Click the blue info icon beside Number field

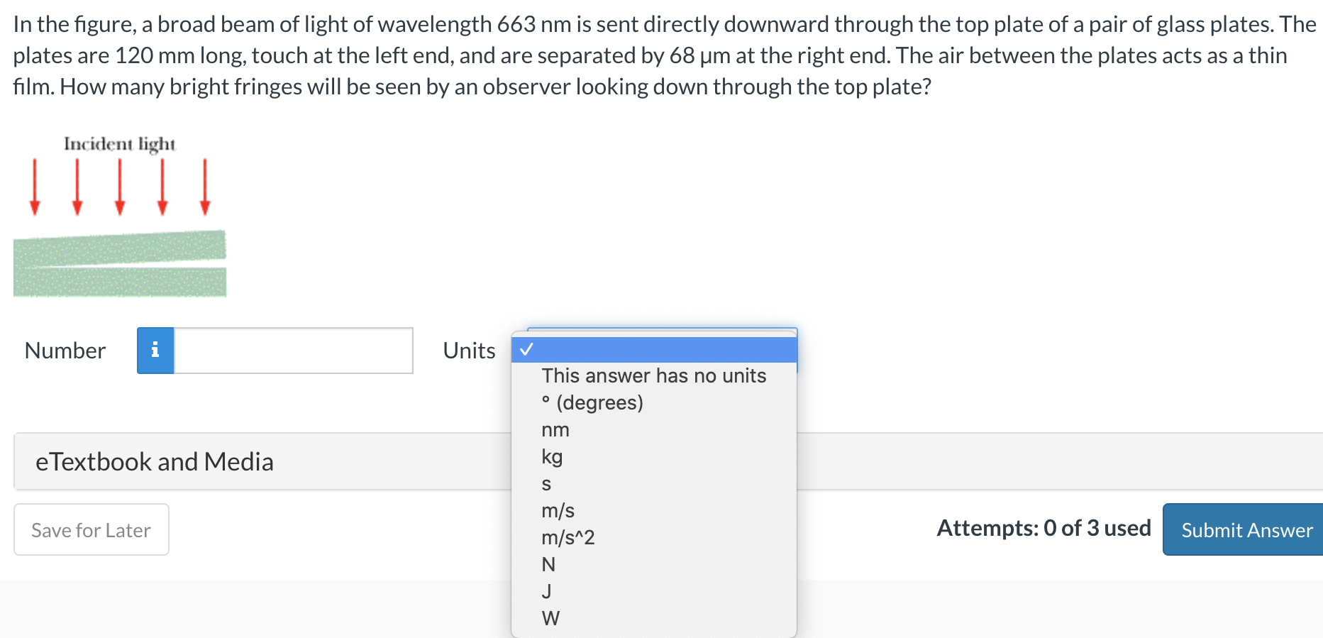click(155, 350)
